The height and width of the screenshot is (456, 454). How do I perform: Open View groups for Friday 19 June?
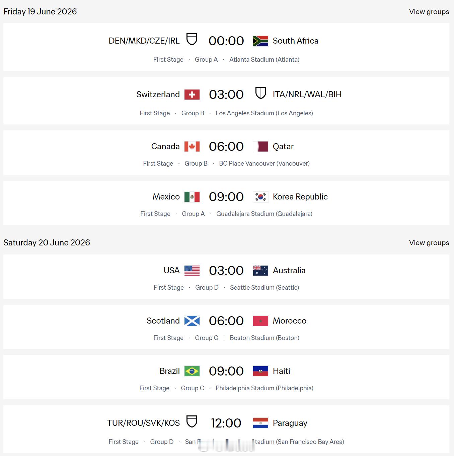tap(429, 12)
